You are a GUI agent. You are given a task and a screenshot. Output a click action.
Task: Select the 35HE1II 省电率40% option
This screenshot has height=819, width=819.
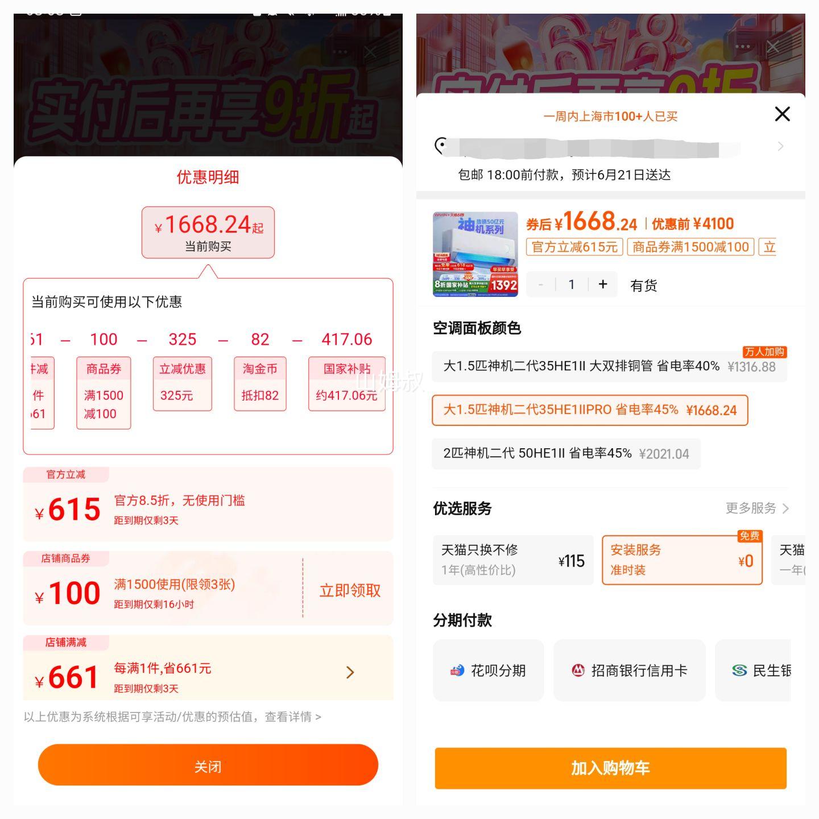[x=609, y=366]
